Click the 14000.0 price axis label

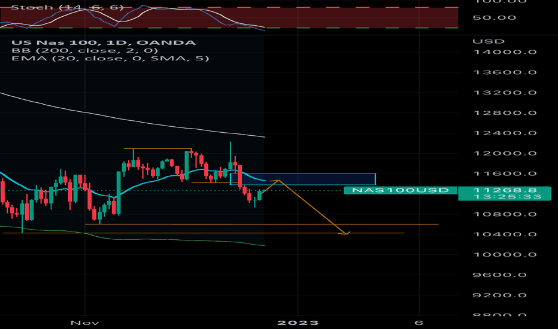pyautogui.click(x=505, y=52)
